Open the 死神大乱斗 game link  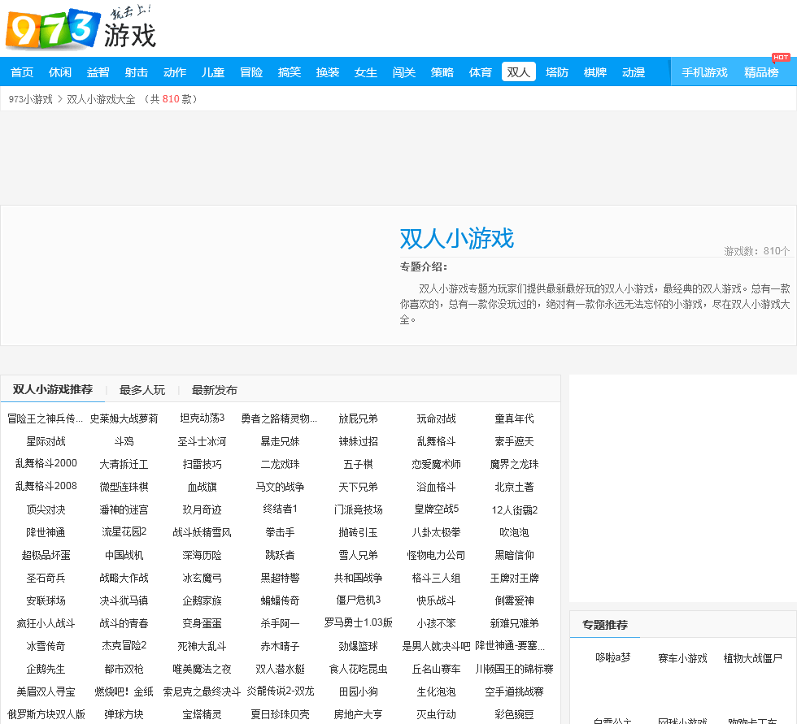pos(202,646)
